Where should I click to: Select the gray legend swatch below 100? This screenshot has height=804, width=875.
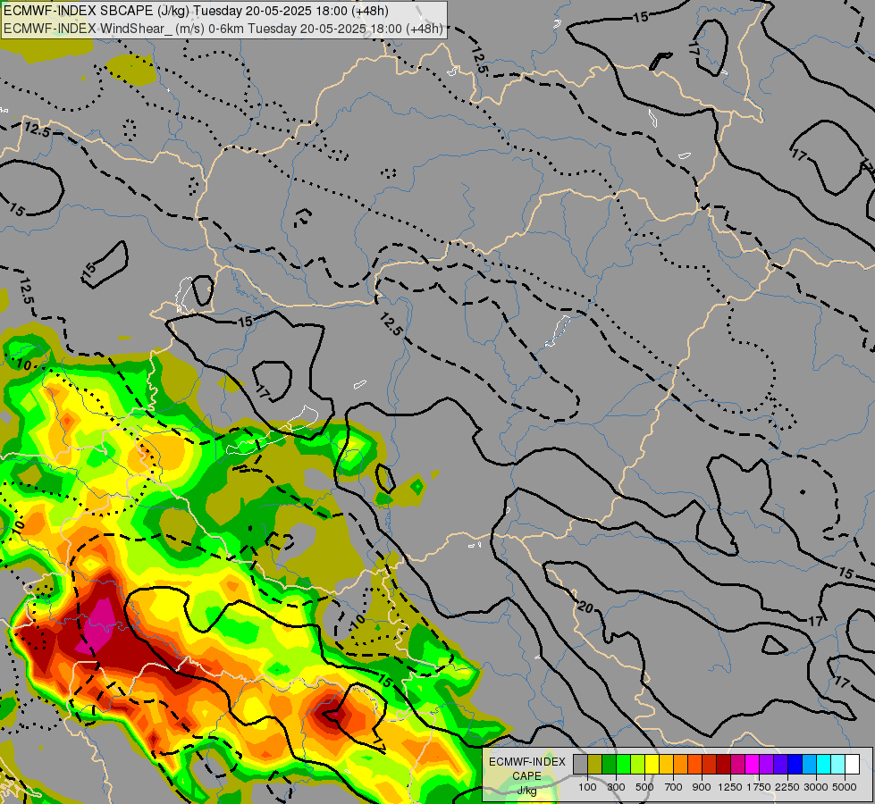pos(580,764)
